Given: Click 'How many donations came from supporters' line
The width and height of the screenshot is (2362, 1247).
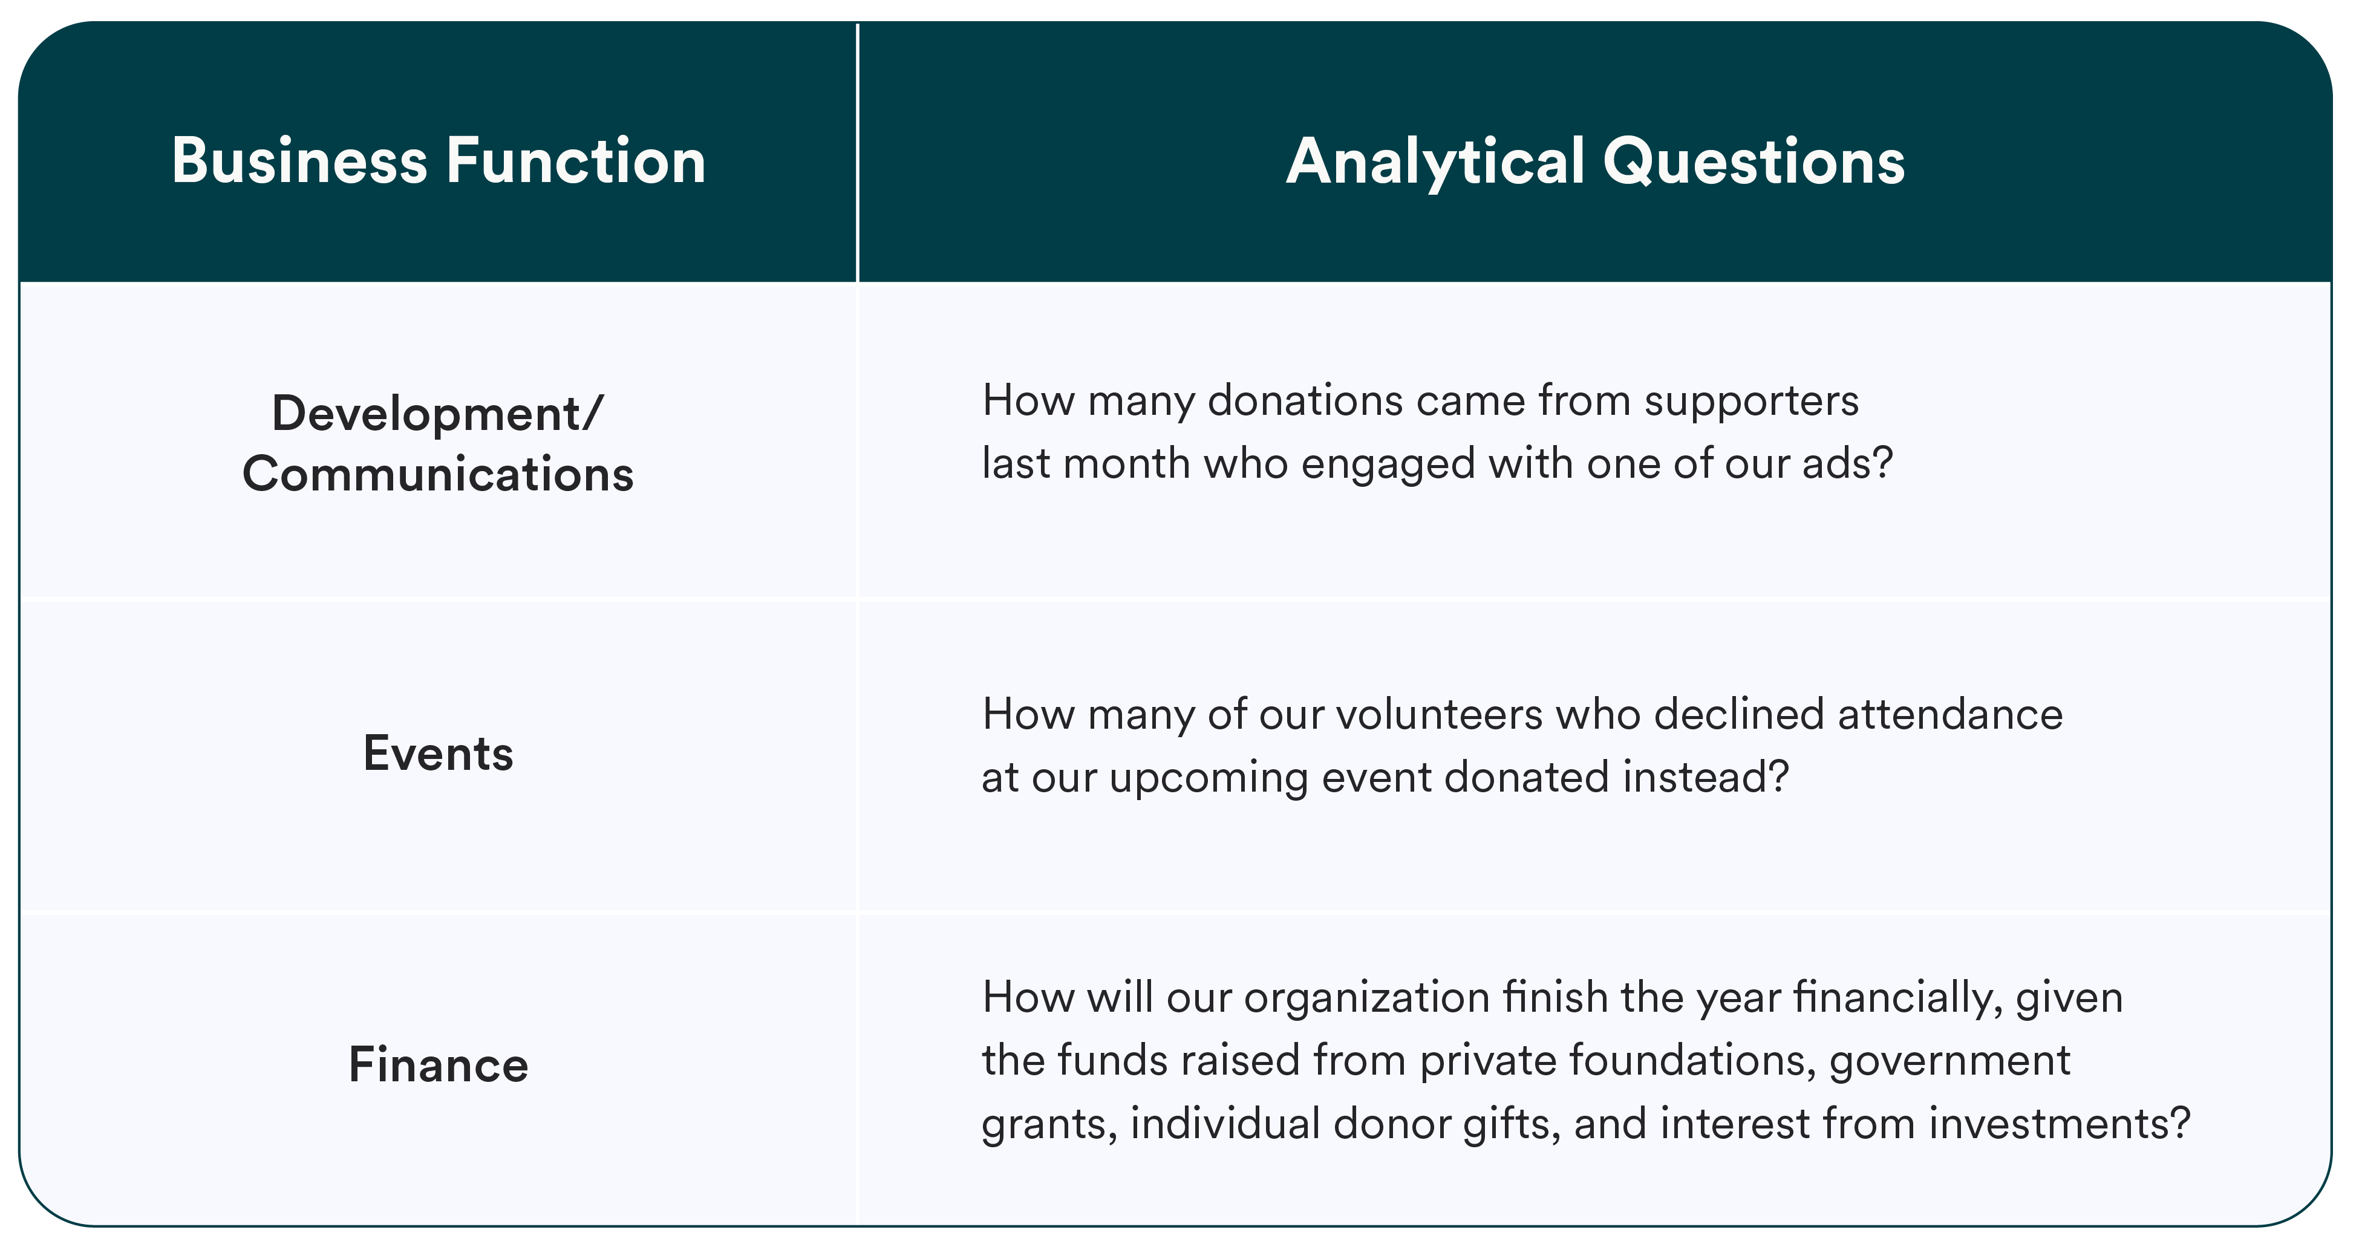Looking at the screenshot, I should pos(1420,401).
